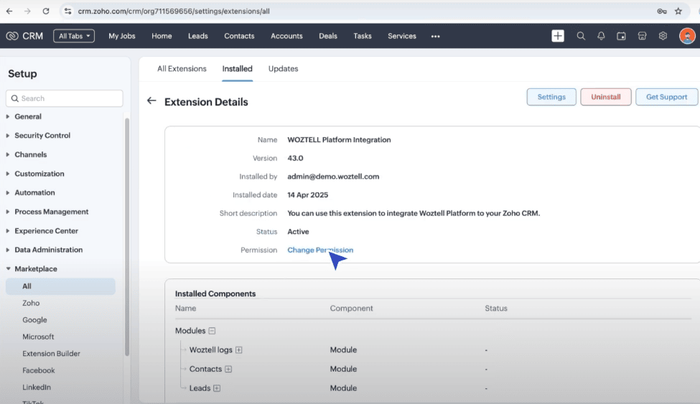Open the calendar icon in top bar
This screenshot has height=404, width=700.
(x=621, y=36)
